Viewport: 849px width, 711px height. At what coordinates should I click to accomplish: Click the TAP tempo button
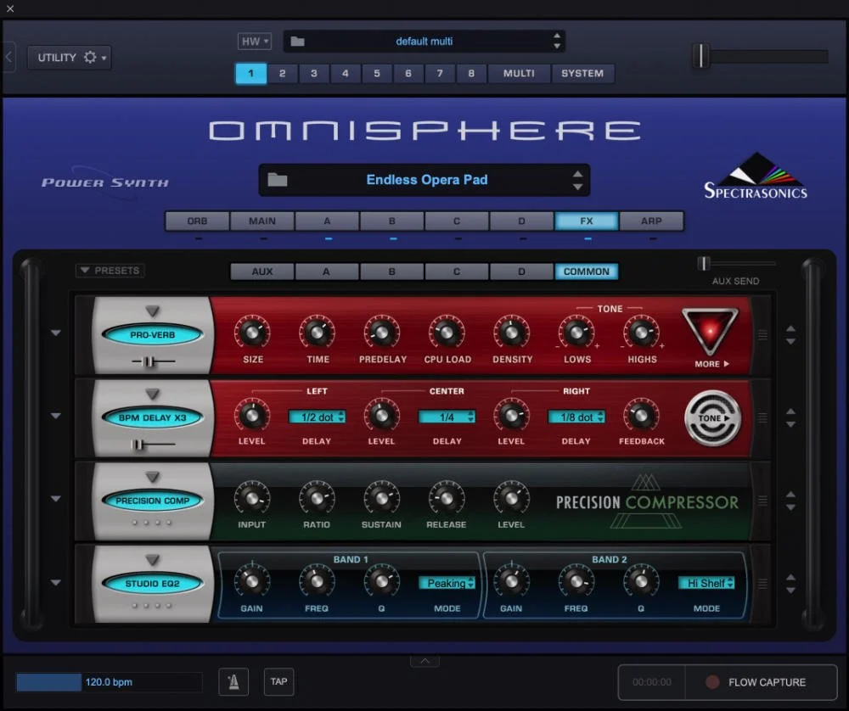[x=278, y=681]
